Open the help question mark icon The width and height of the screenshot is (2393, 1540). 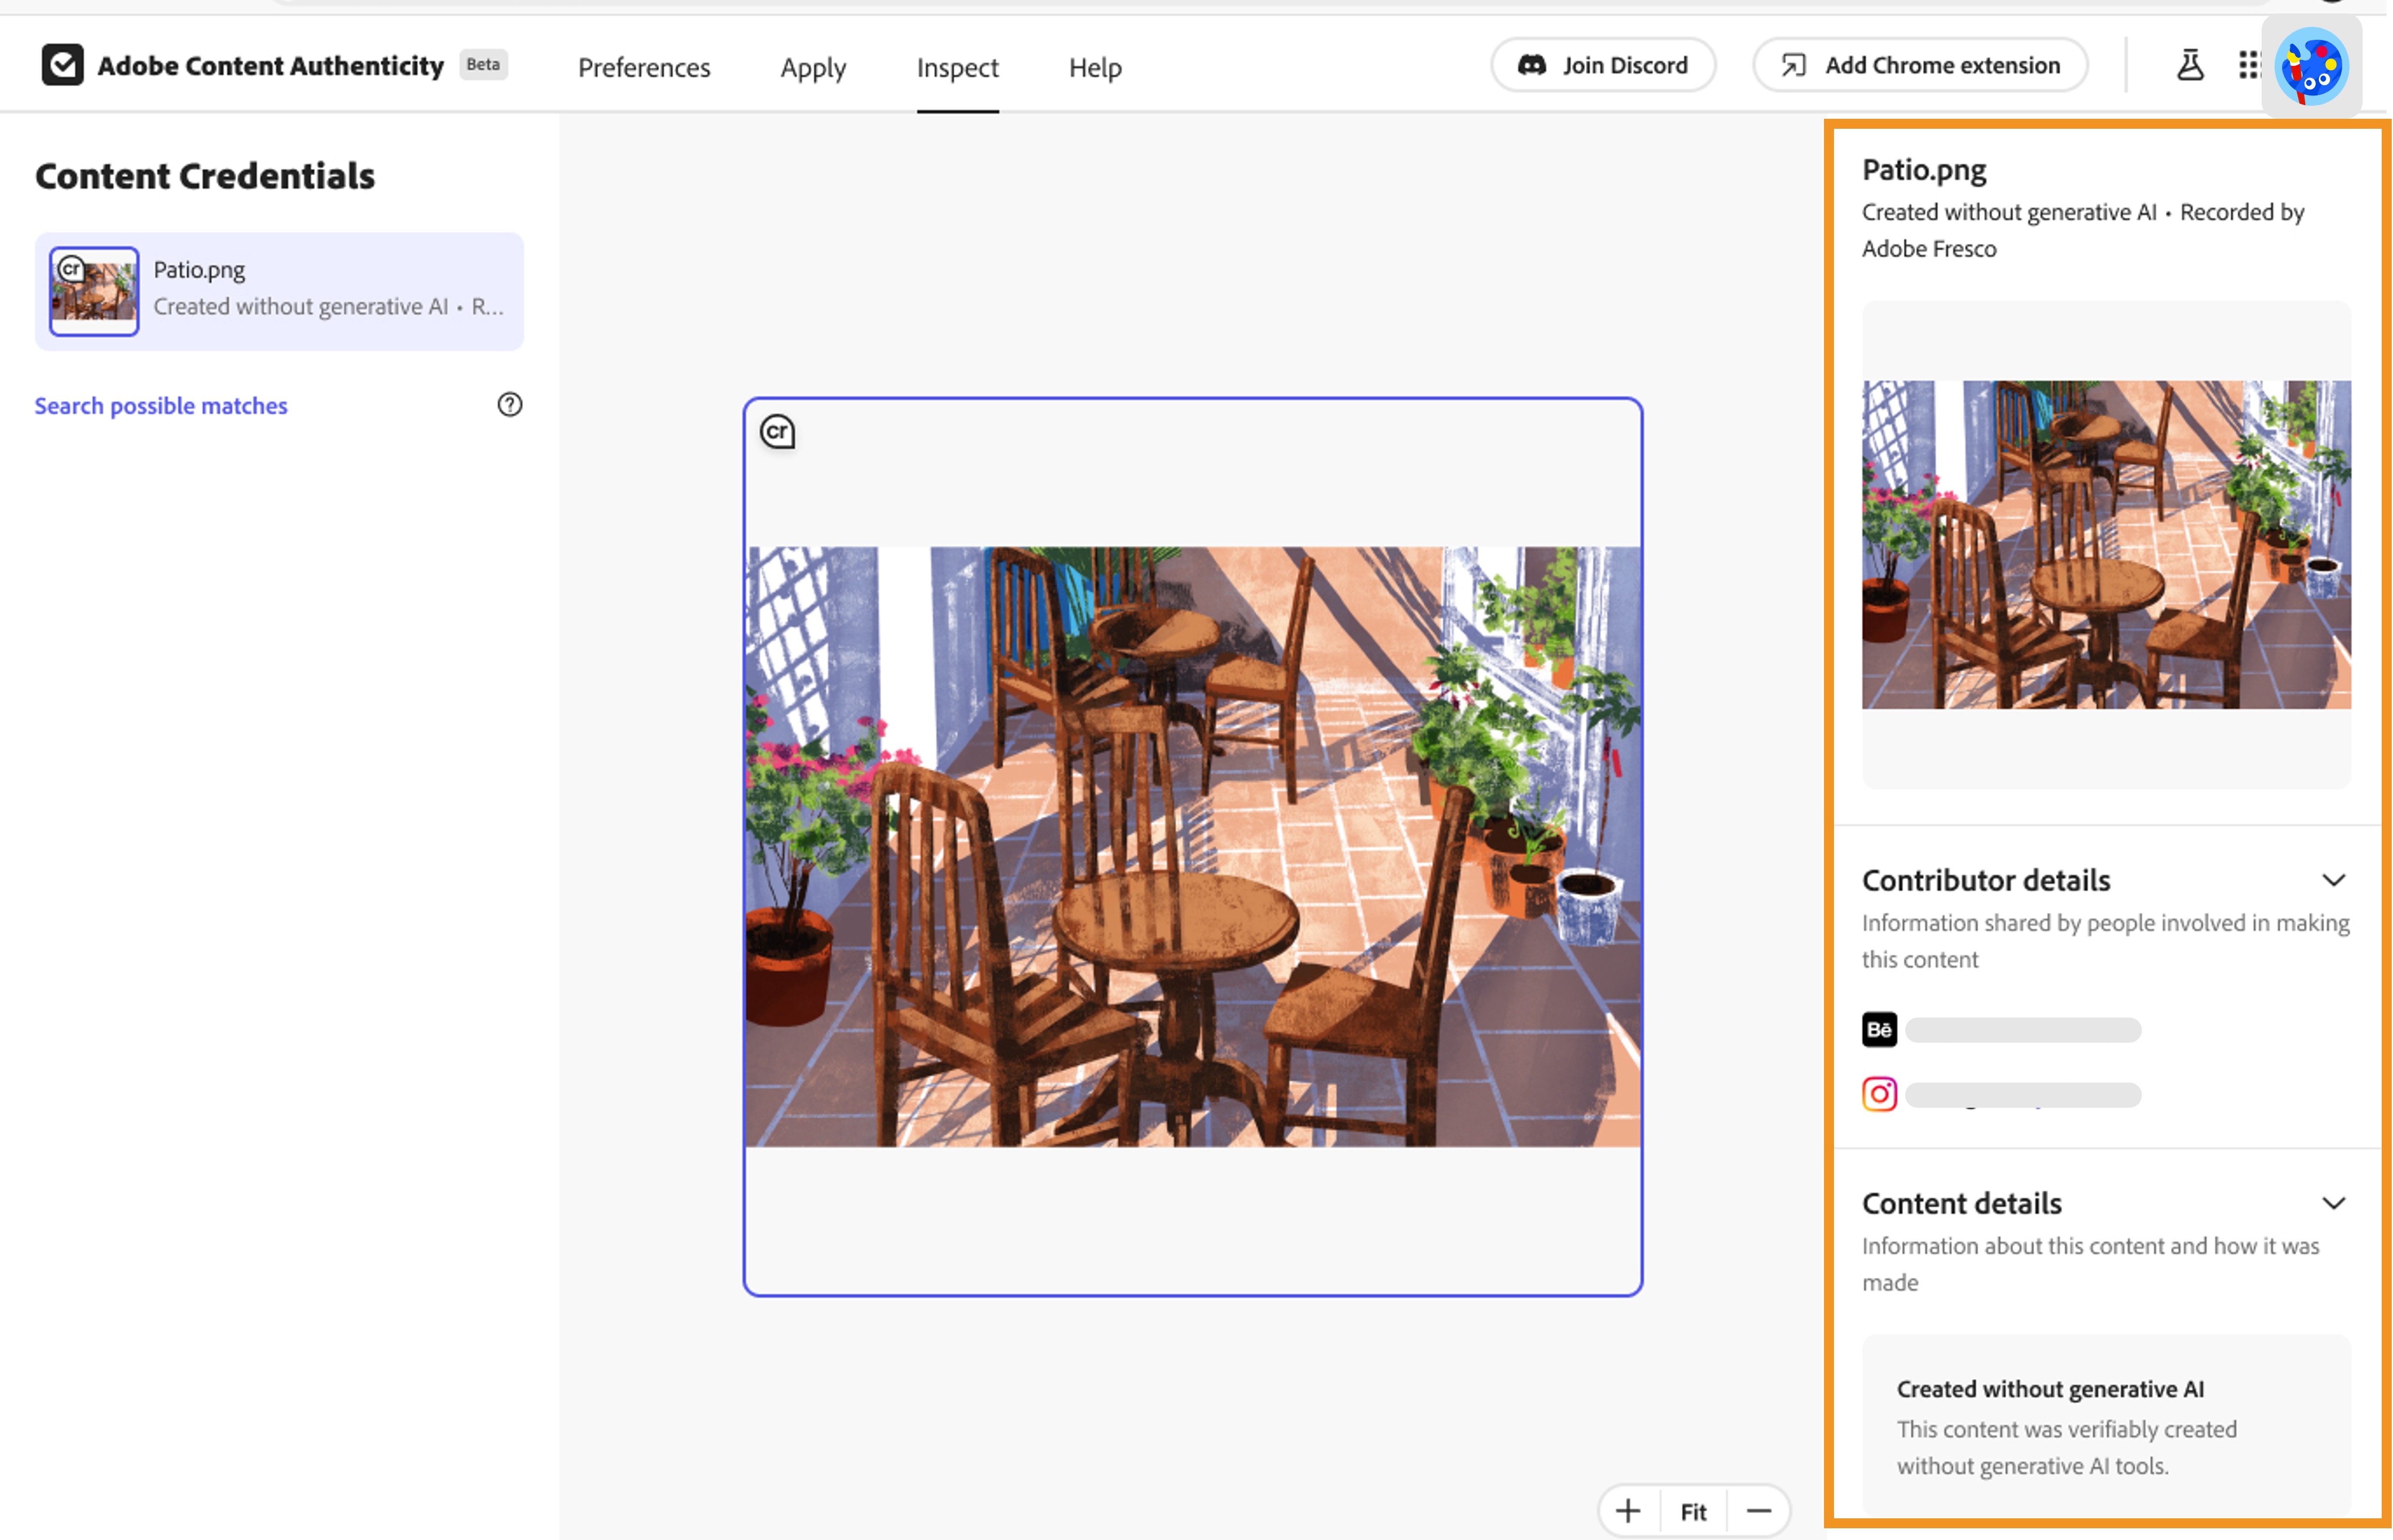coord(509,405)
